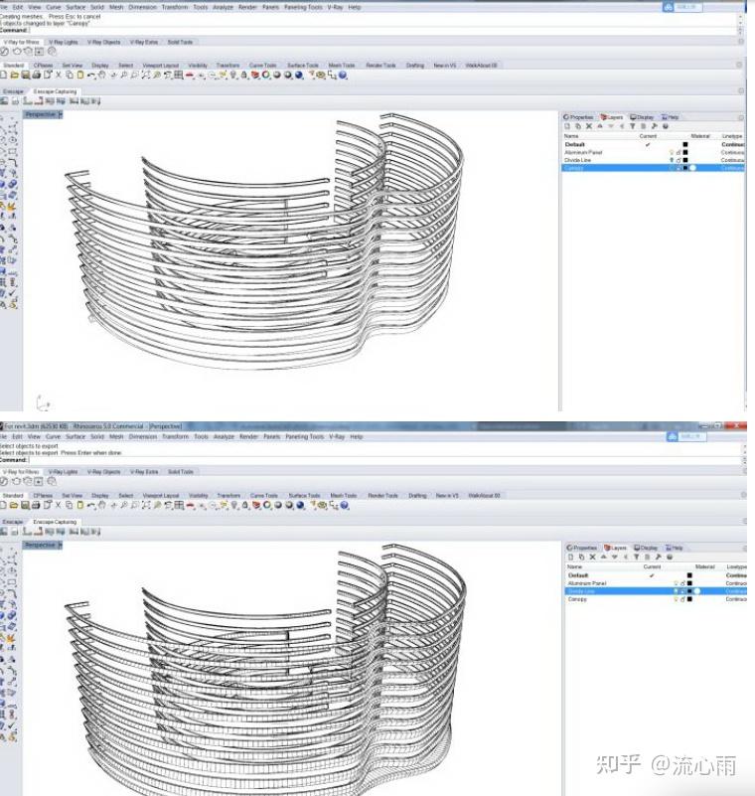Viewport: 755px width, 796px height.
Task: Click the Current column header in lower Layers panel
Action: pos(652,566)
